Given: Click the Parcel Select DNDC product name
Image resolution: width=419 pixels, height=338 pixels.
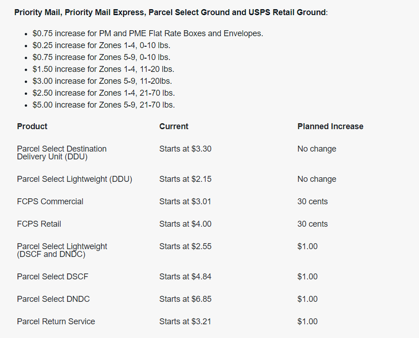Looking at the screenshot, I should pyautogui.click(x=53, y=299).
